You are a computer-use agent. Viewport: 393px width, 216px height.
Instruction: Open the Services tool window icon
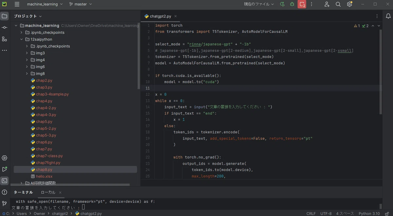point(4,158)
